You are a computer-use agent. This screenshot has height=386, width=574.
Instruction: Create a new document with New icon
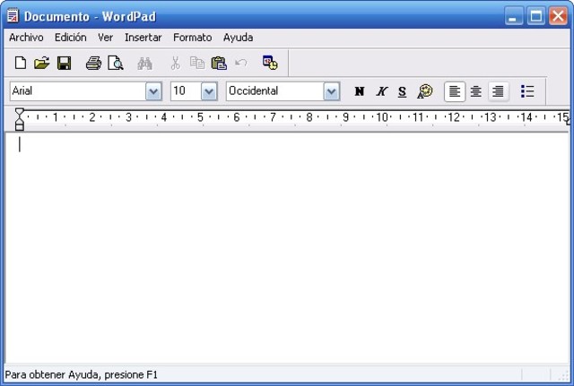coord(21,63)
